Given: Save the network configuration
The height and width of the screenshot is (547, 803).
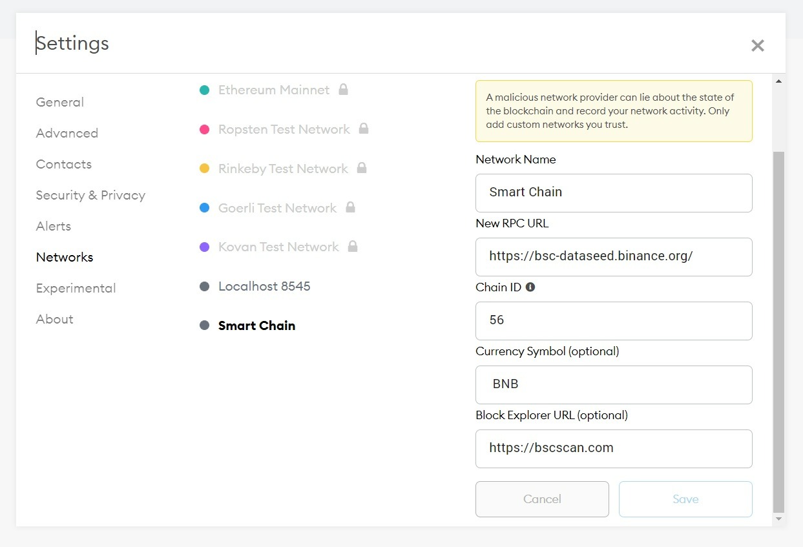Looking at the screenshot, I should pyautogui.click(x=685, y=499).
